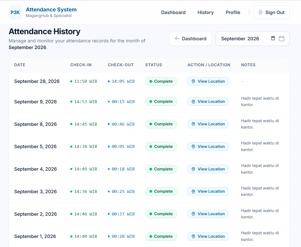Click the Complete status badge for September 8

(x=161, y=124)
